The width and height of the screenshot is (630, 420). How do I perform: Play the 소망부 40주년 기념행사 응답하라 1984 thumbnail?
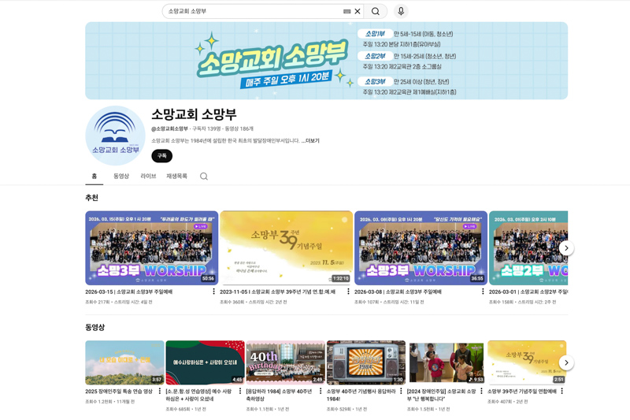click(365, 362)
